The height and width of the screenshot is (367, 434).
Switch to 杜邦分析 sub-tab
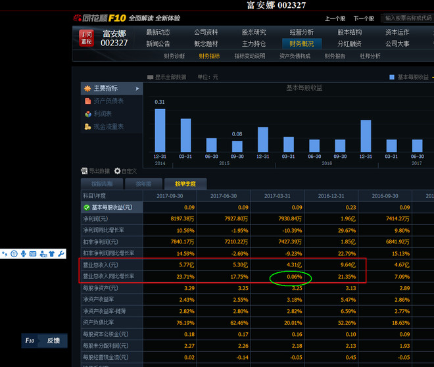[370, 56]
